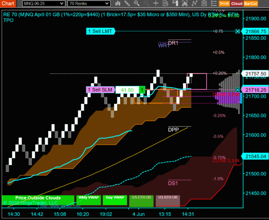Click the 16:20 time axis label
Image resolution: width=269 pixels, height=220 pixels.
83,214
